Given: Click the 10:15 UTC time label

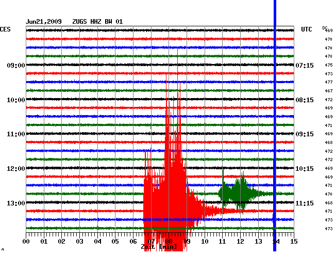Looking at the screenshot, I should 305,169.
